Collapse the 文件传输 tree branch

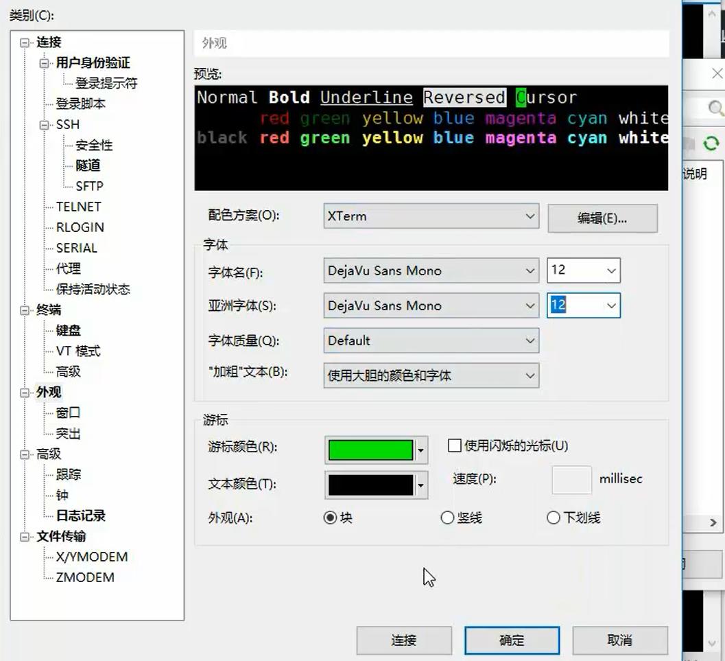coord(23,536)
